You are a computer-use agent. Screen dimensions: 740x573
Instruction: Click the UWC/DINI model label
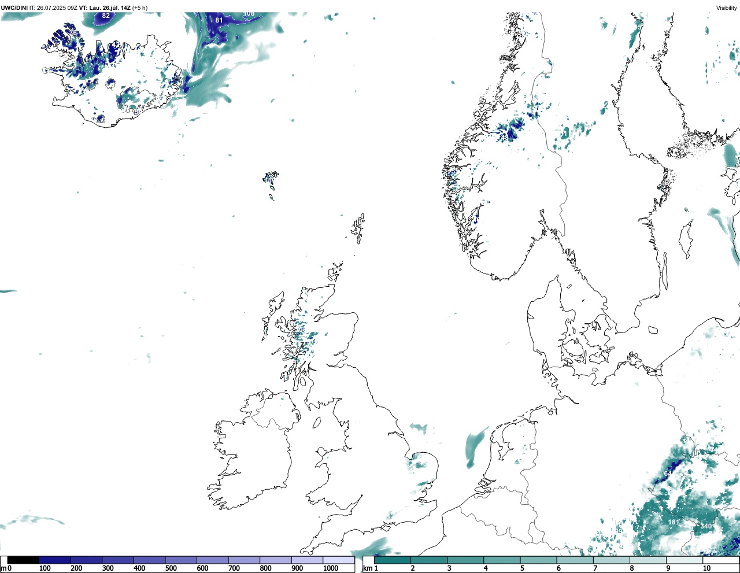[14, 8]
